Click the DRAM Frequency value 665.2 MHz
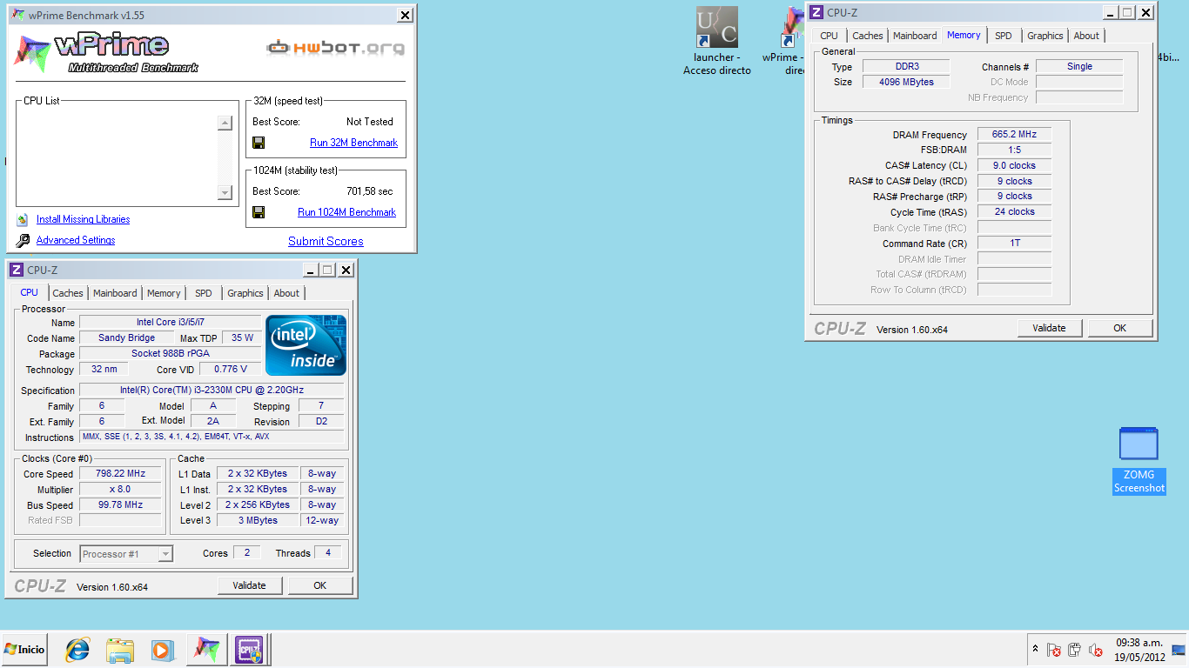The width and height of the screenshot is (1189, 668). pyautogui.click(x=1014, y=135)
